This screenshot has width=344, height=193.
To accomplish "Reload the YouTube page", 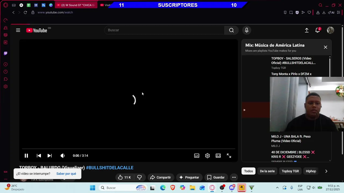I will (x=25, y=12).
